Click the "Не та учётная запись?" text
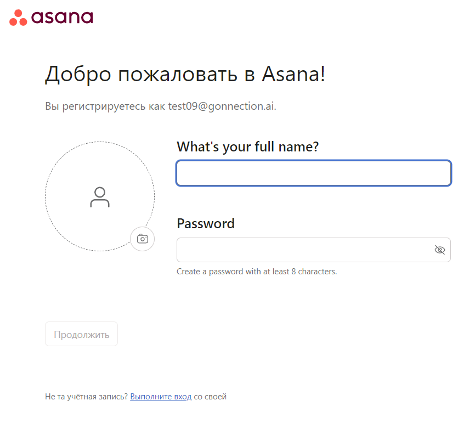Screen dimensions: 475x440 [86, 397]
